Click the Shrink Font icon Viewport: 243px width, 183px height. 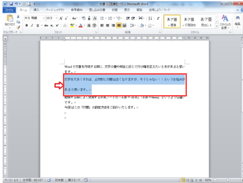click(x=66, y=18)
